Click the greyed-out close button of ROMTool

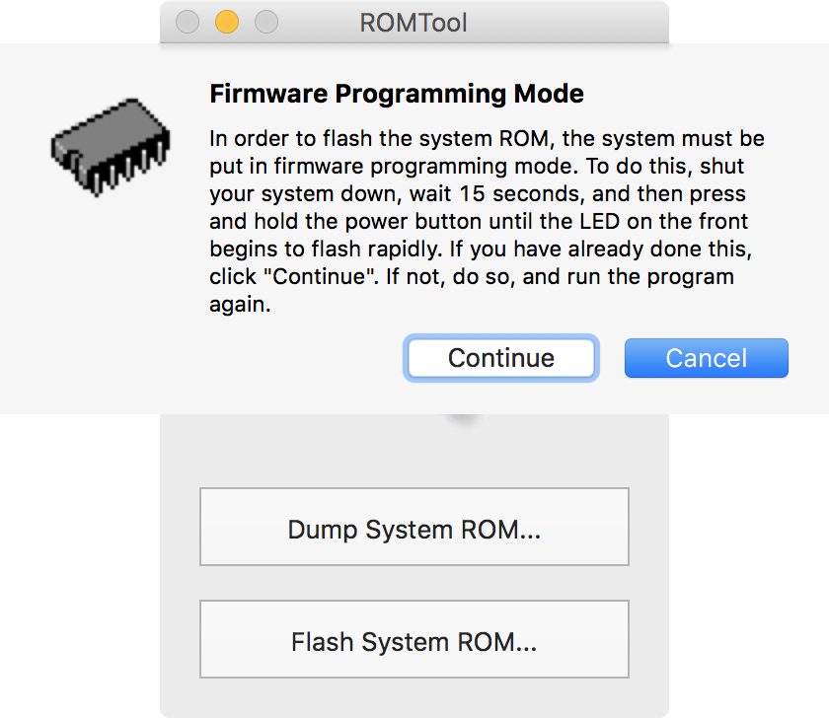coord(188,22)
